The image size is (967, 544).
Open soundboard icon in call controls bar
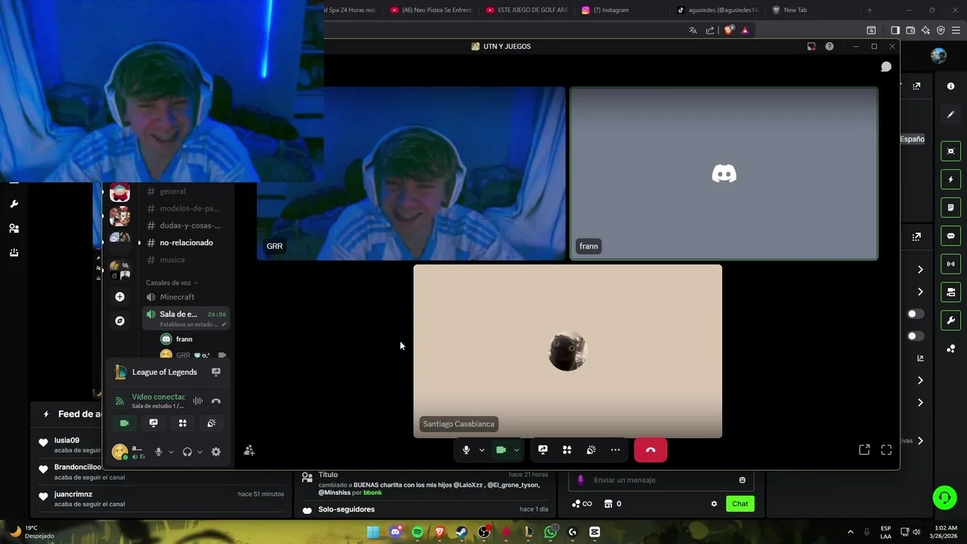point(591,450)
